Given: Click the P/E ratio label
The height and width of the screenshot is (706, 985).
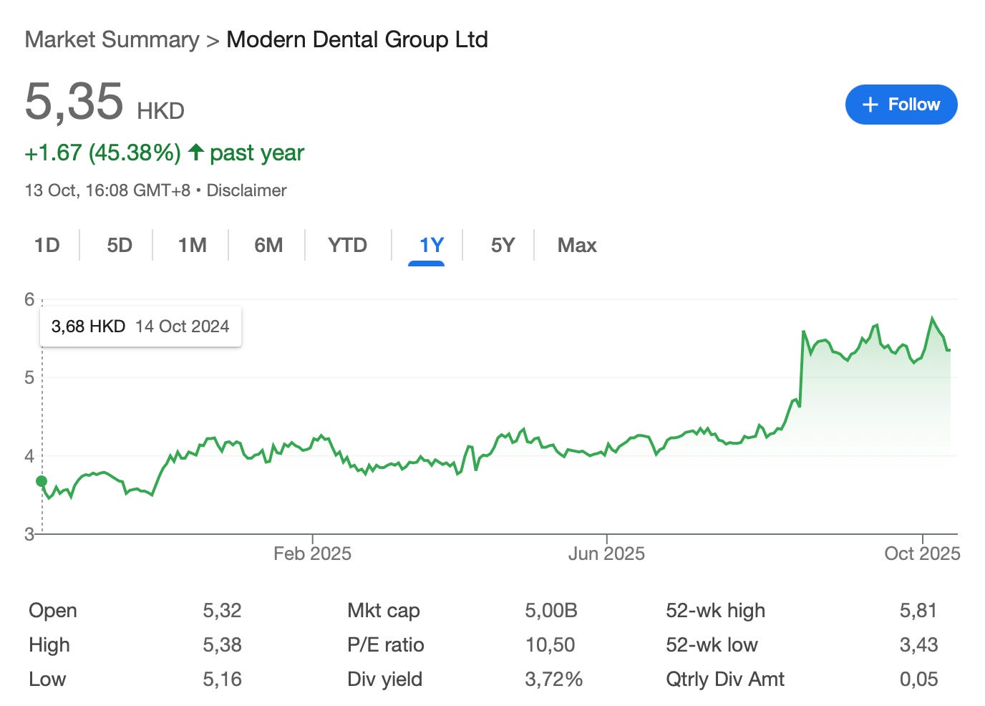Looking at the screenshot, I should pos(386,645).
